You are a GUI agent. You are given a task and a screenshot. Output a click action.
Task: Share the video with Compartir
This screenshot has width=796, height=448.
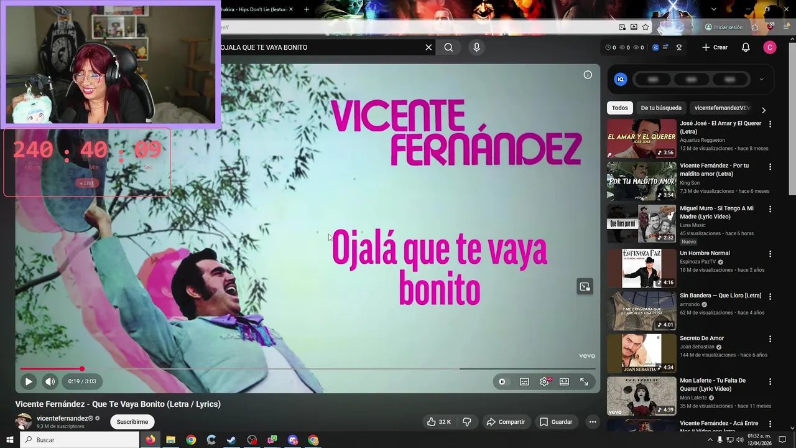[x=506, y=422]
